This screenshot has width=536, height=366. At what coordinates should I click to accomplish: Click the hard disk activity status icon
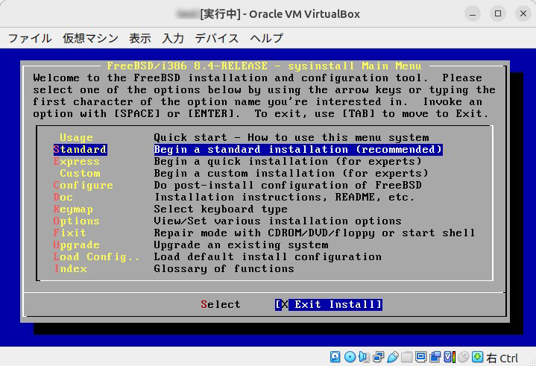pyautogui.click(x=335, y=357)
